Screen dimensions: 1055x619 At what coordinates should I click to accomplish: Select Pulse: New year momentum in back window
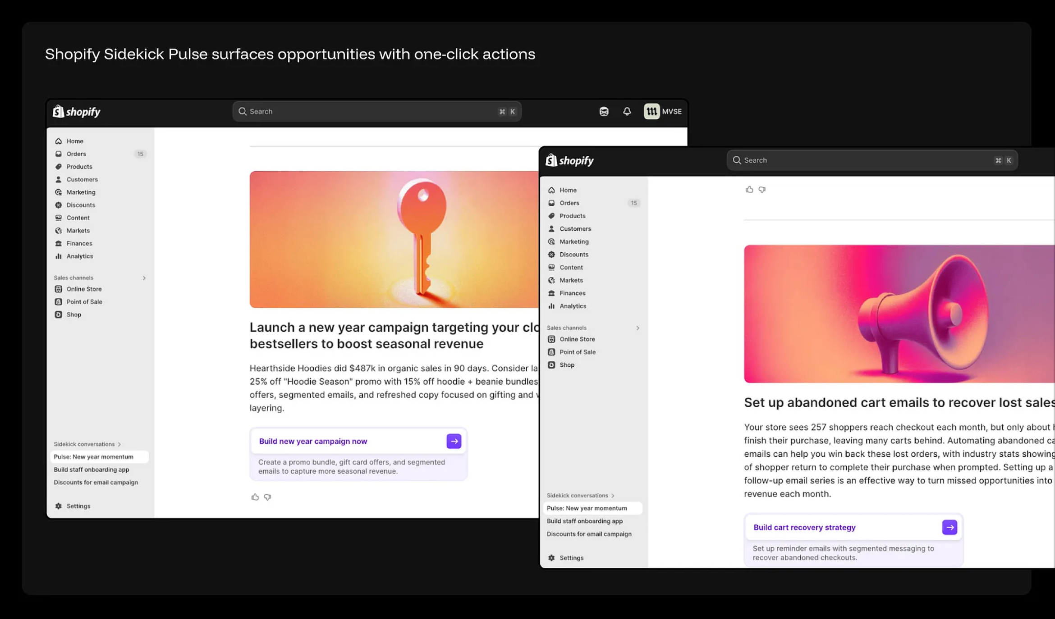coord(99,457)
